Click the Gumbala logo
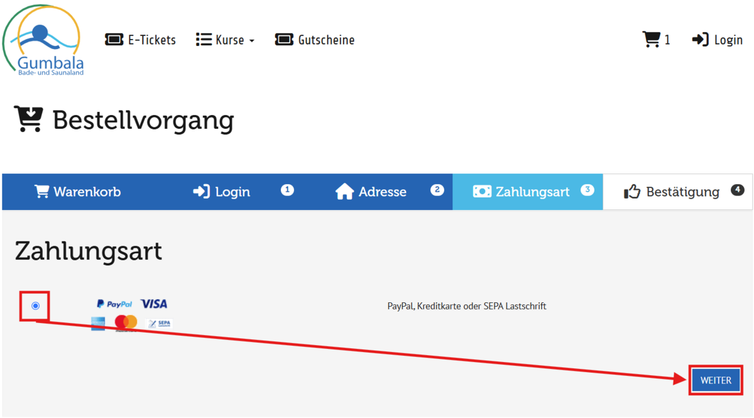The image size is (754, 418). click(x=43, y=40)
